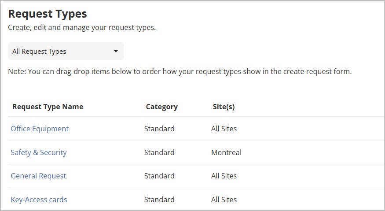Click the drag-drop ordering note text

coord(180,71)
